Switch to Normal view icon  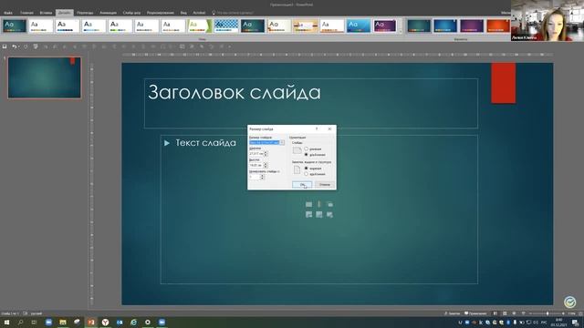coord(495,313)
